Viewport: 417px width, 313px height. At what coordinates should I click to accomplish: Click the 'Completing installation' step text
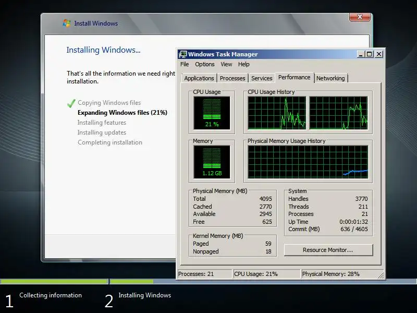tap(110, 142)
